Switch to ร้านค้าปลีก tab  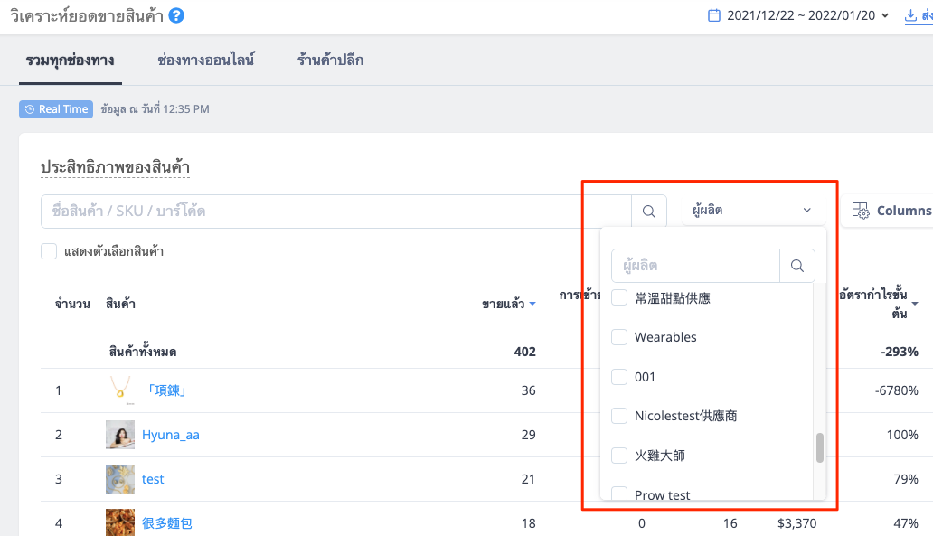(x=330, y=60)
